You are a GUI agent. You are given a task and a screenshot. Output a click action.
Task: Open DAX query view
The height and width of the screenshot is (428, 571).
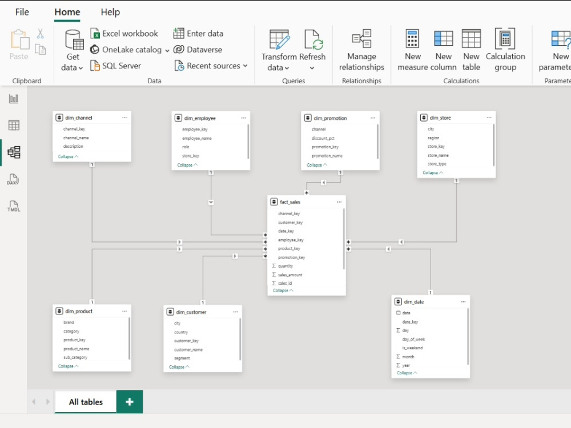point(13,179)
